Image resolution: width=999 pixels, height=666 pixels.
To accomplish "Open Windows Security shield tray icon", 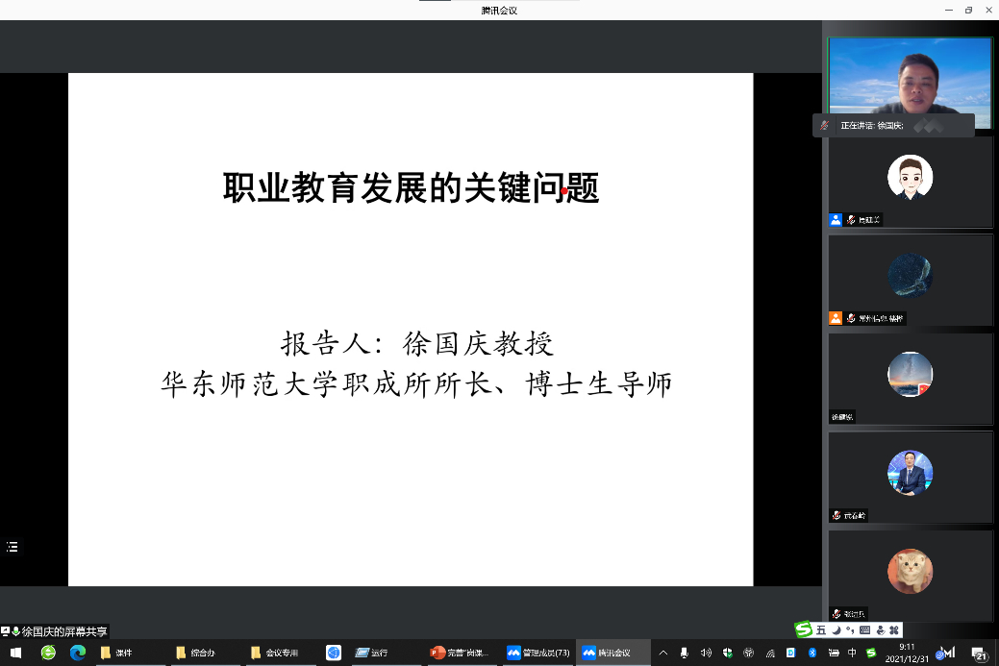I will click(x=728, y=653).
